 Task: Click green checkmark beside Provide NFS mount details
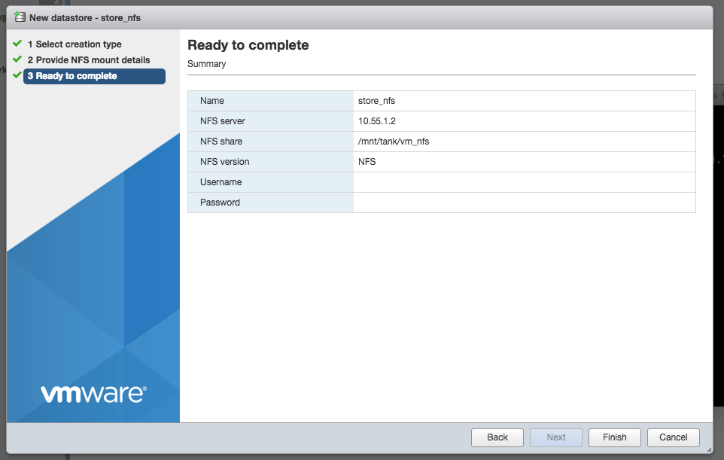coord(17,59)
